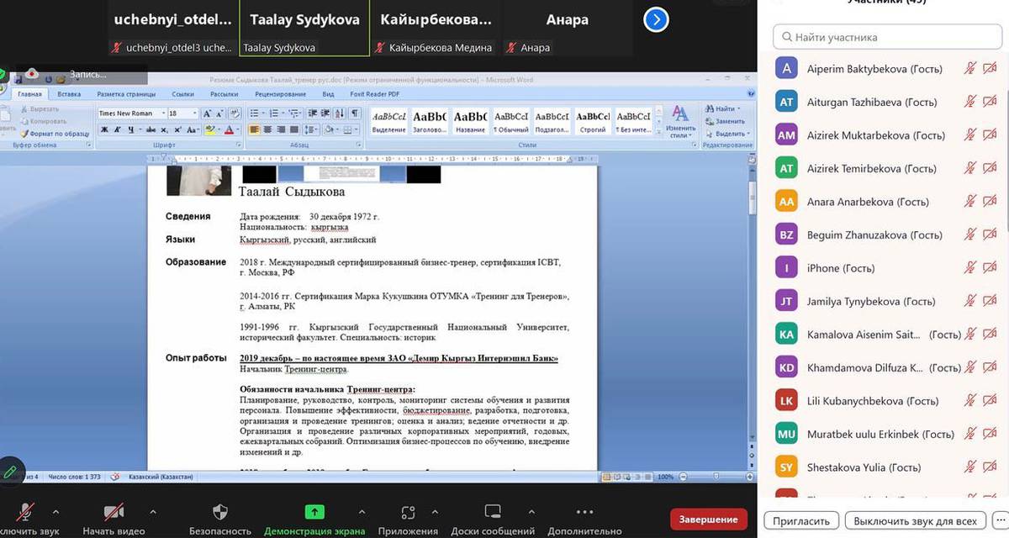The width and height of the screenshot is (1009, 538).
Task: Click the green annotation pencil icon
Action: coord(10,472)
